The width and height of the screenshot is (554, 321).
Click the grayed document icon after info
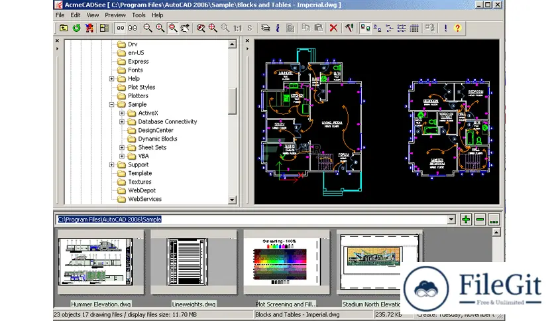290,28
